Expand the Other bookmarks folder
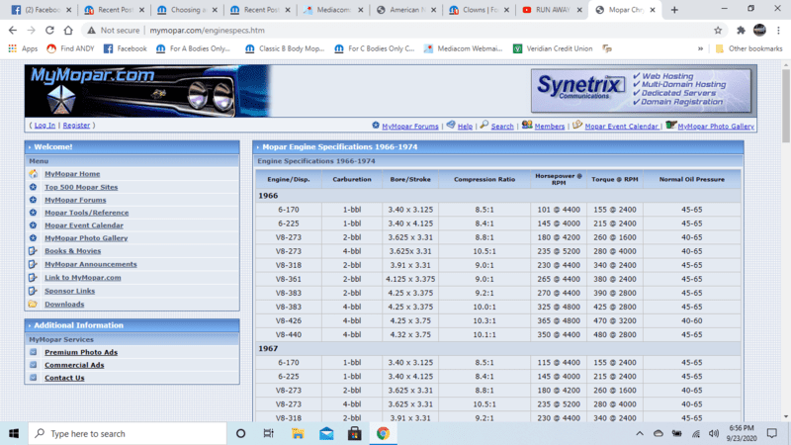The height and width of the screenshot is (445, 791). [747, 47]
